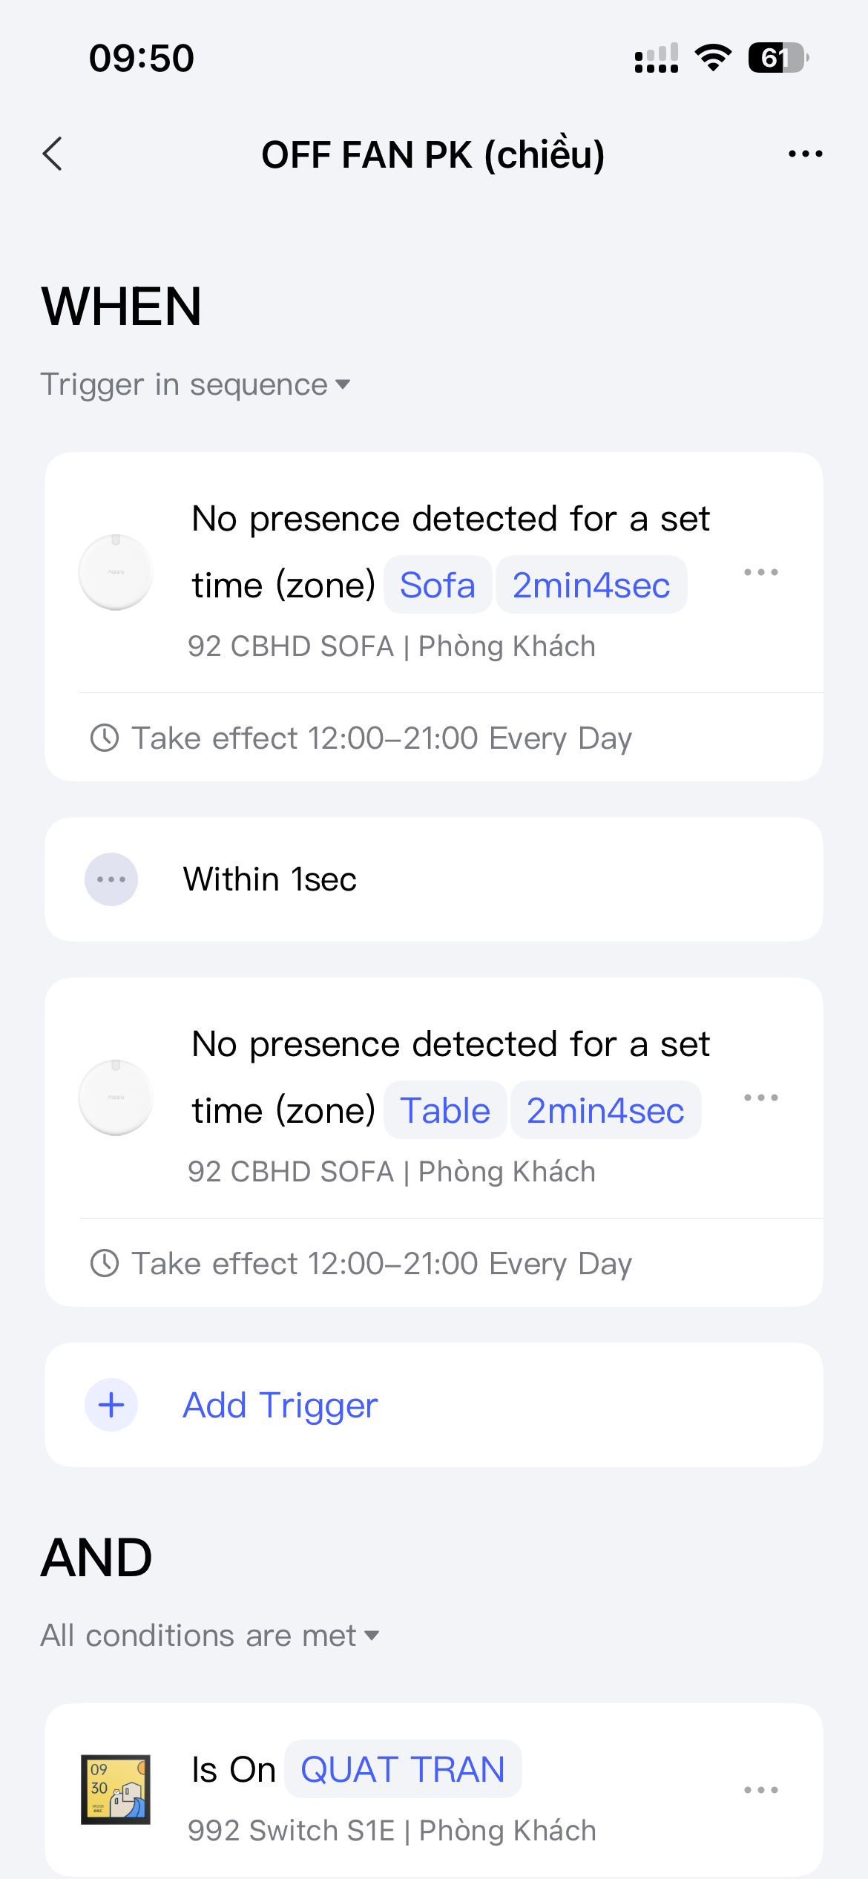
Task: Edit the Table trigger's Take effect schedule
Action: pyautogui.click(x=361, y=1264)
